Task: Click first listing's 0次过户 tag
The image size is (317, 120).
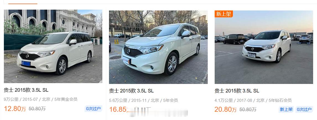Action: pos(93,109)
